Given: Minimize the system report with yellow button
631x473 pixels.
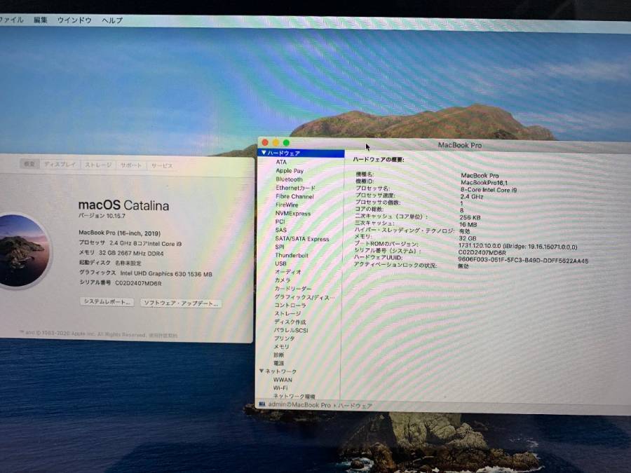Looking at the screenshot, I should [x=276, y=142].
